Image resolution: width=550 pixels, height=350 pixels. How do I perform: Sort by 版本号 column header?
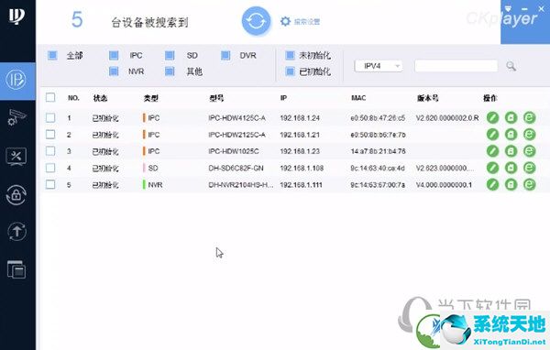point(427,98)
